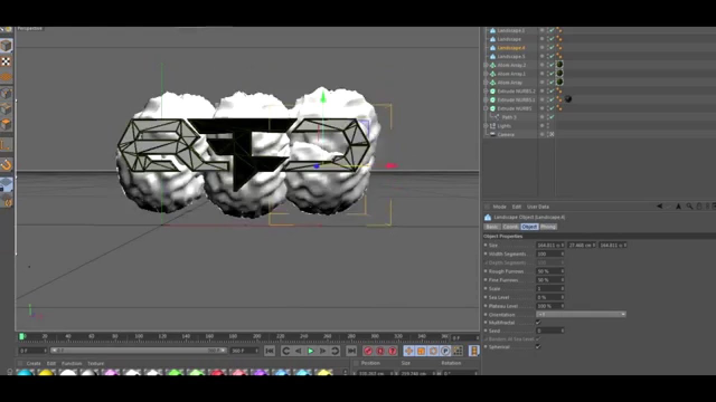Click the Extrude NURBS.2 object icon
This screenshot has height=402, width=716.
[493, 91]
